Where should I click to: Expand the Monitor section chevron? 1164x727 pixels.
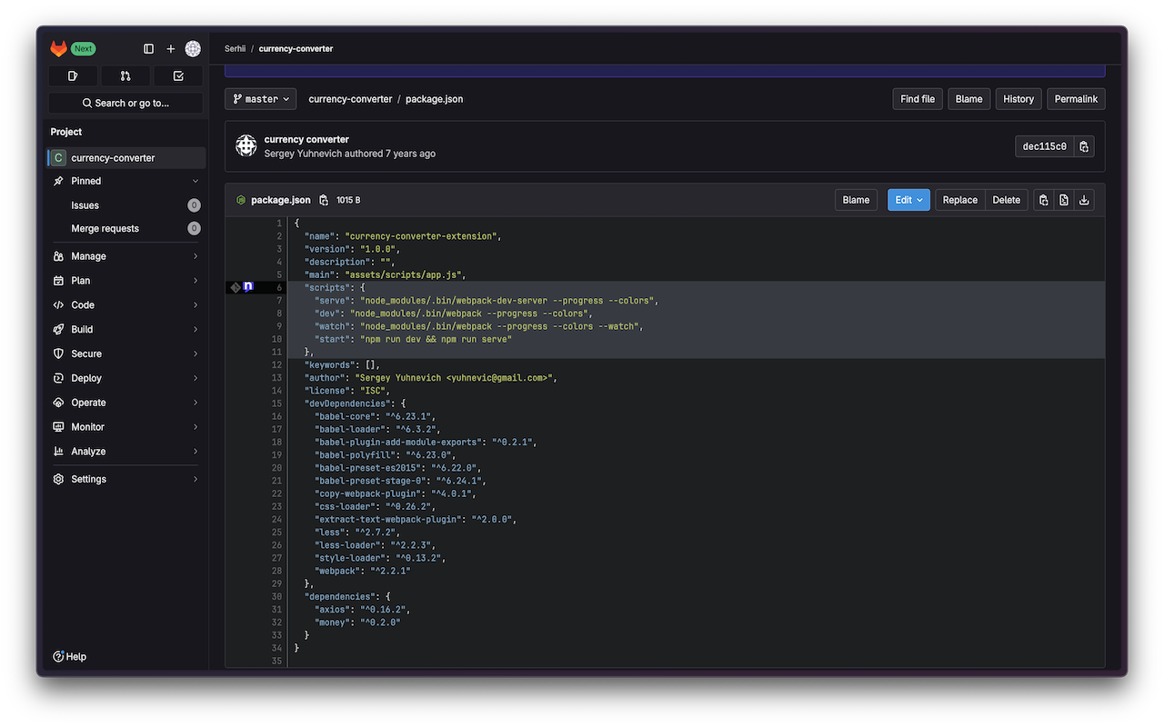click(x=196, y=427)
